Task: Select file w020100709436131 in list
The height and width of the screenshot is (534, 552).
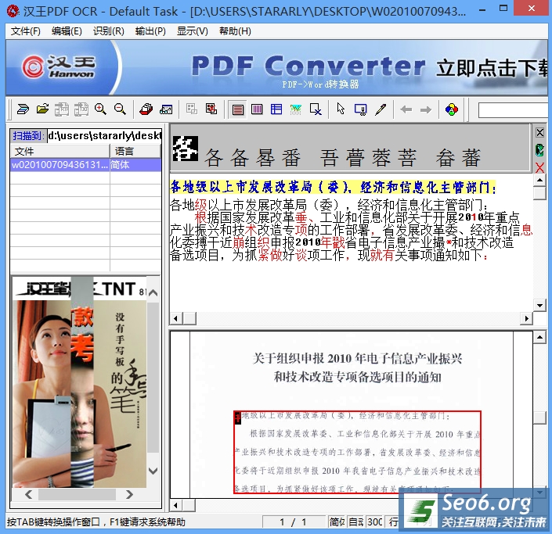Action: [60, 164]
